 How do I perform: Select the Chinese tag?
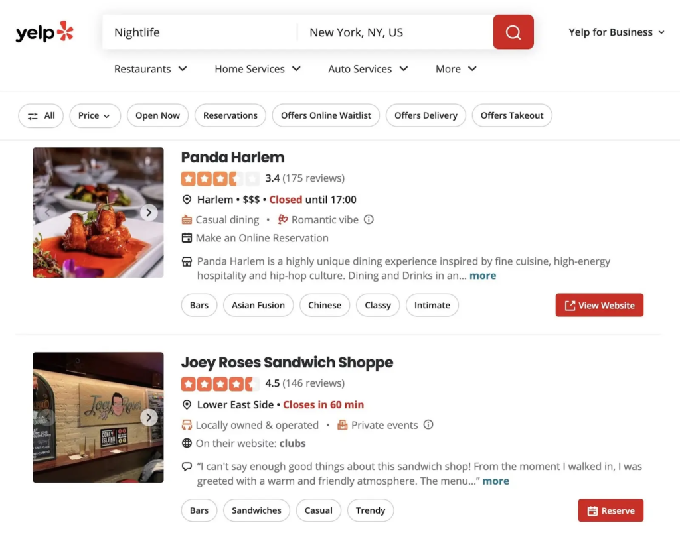[x=324, y=305]
